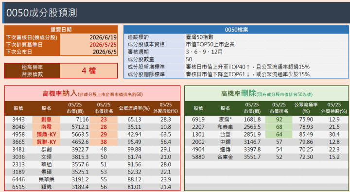Click the stock name 群創
350x192 pixels.
coord(46,149)
